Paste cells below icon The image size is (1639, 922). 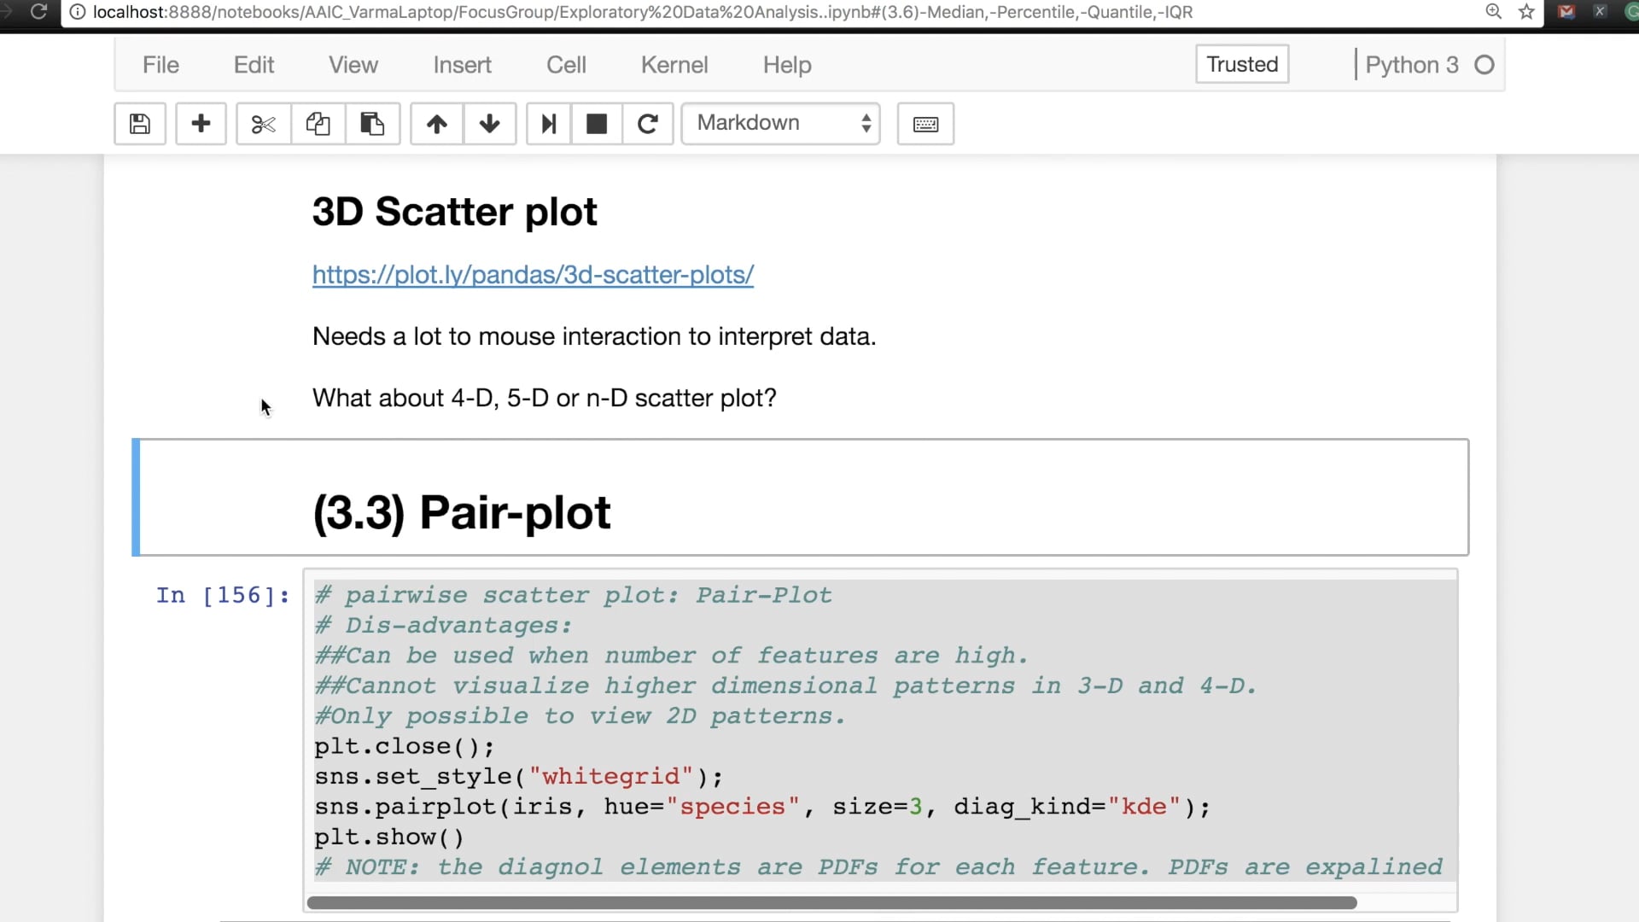click(372, 124)
